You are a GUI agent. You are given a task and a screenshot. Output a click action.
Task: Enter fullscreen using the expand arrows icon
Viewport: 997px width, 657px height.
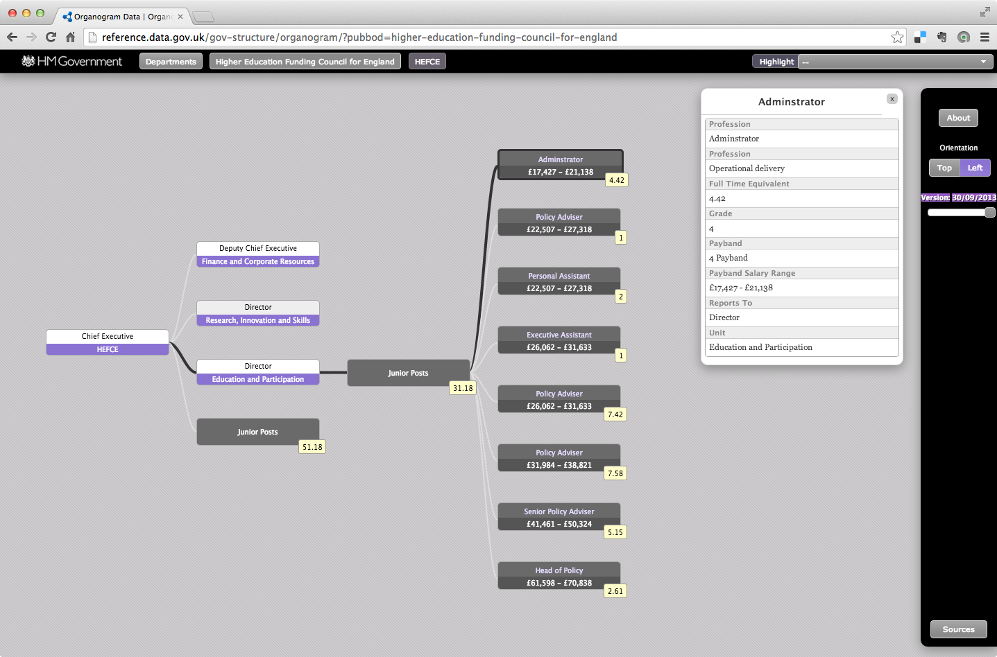[985, 12]
